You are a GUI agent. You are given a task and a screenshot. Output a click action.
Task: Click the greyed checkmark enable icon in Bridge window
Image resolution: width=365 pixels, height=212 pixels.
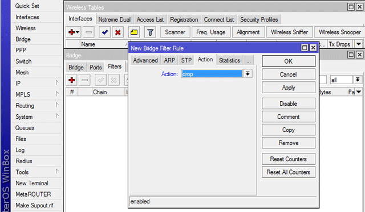tap(101, 80)
